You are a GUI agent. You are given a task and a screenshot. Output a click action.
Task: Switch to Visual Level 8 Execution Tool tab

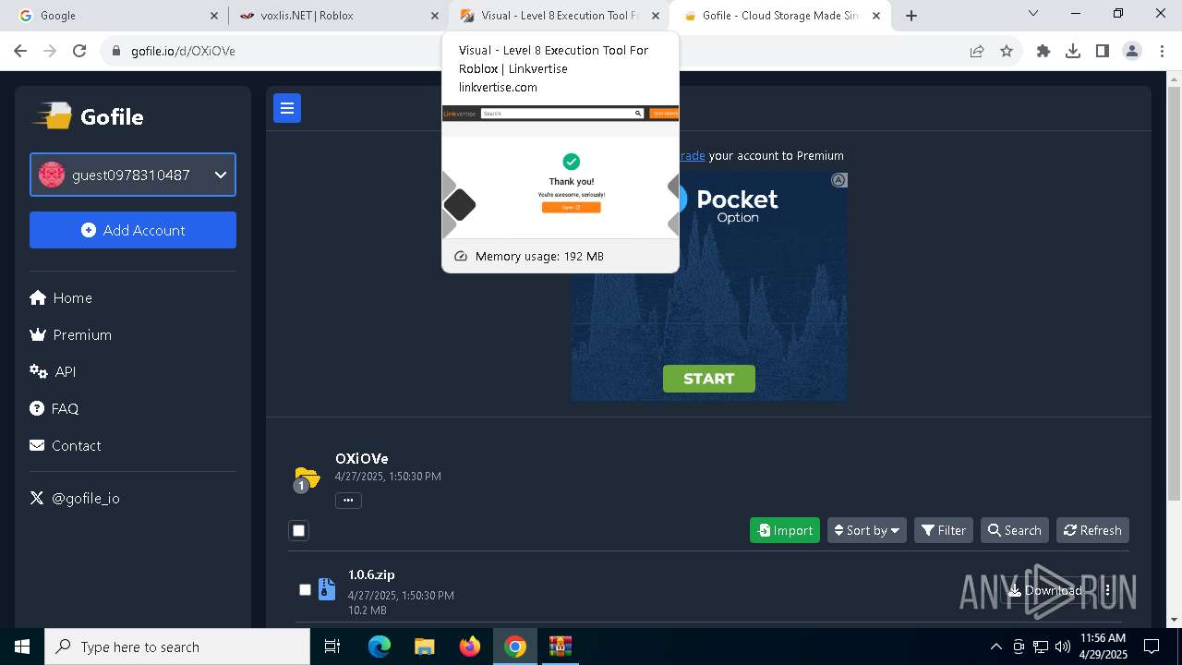(560, 16)
